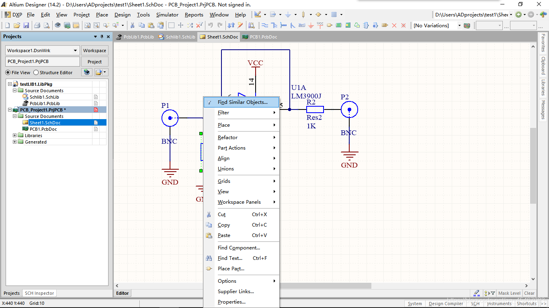Viewport: 549px width, 308px height.
Task: Click the Undo toolbar icon
Action: pos(211,25)
